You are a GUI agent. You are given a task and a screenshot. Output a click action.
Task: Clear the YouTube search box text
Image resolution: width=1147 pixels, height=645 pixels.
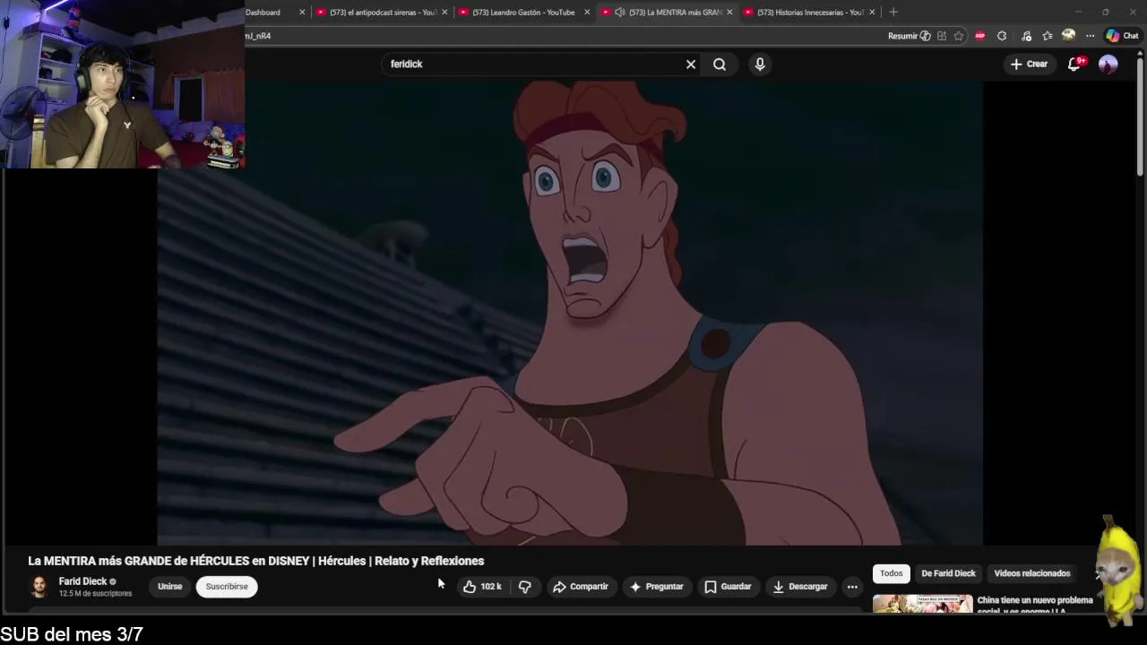tap(691, 64)
